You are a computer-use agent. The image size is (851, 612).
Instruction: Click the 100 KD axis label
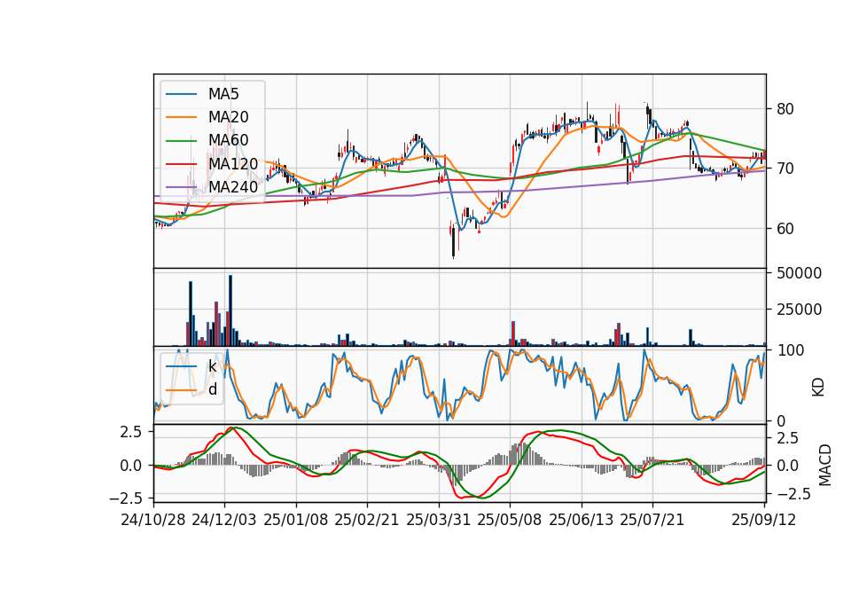click(790, 350)
